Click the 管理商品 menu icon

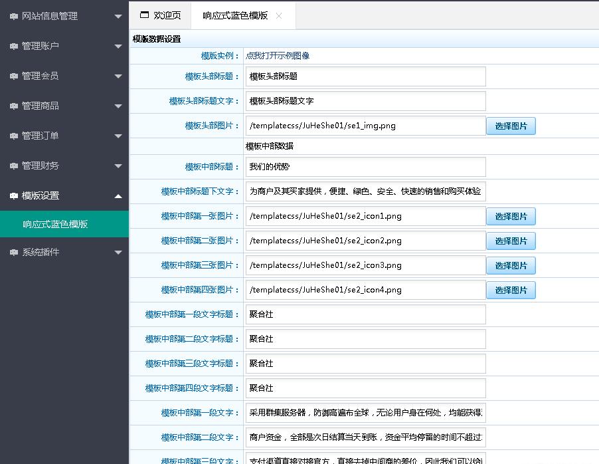pos(14,106)
